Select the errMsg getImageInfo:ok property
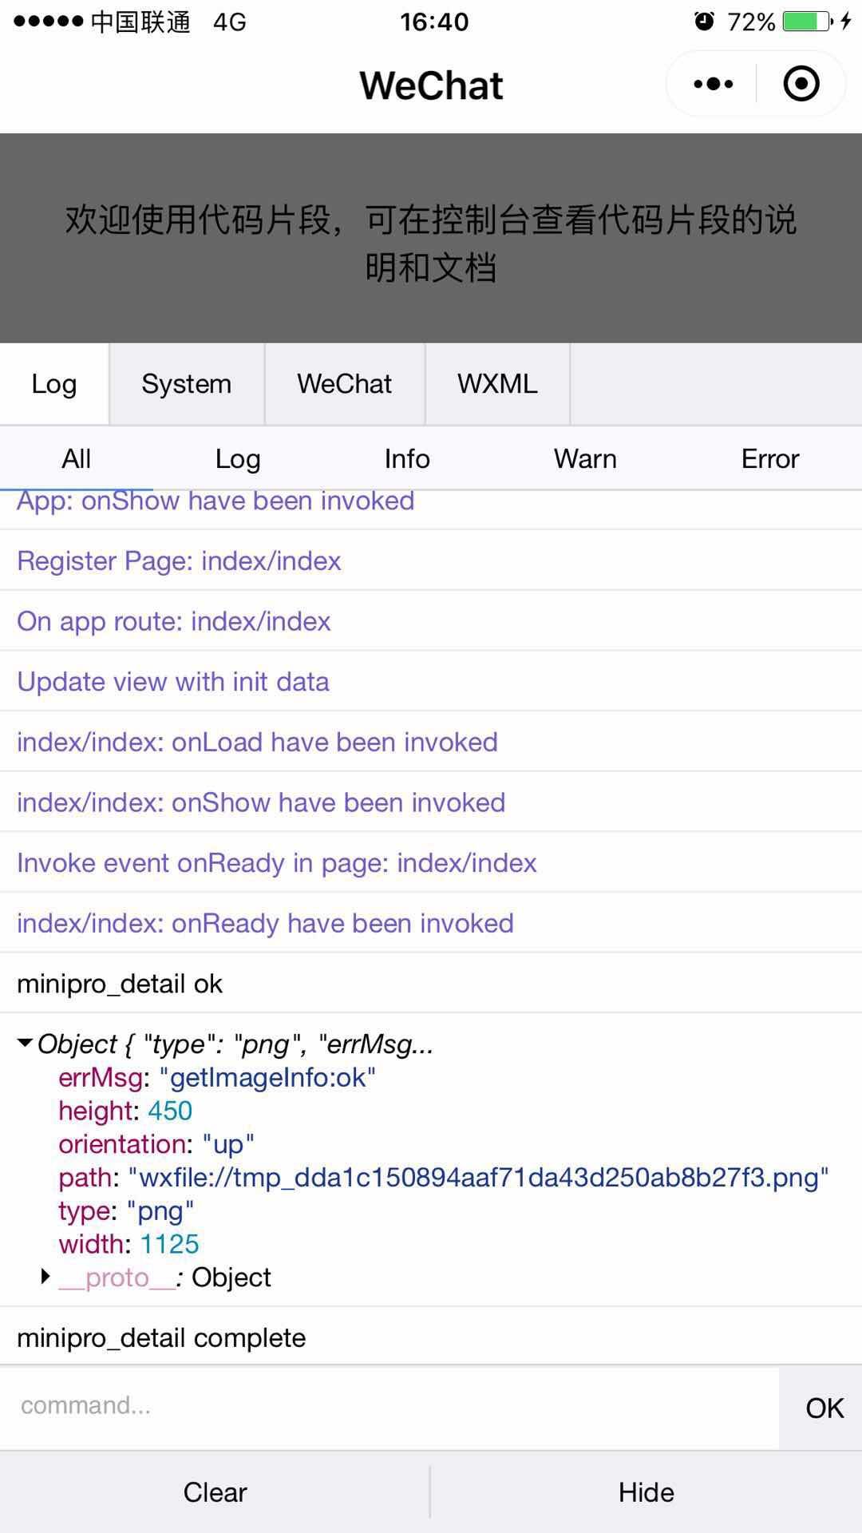 coord(217,1077)
